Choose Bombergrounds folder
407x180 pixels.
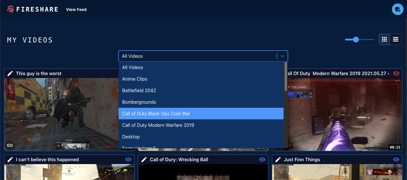pos(201,102)
